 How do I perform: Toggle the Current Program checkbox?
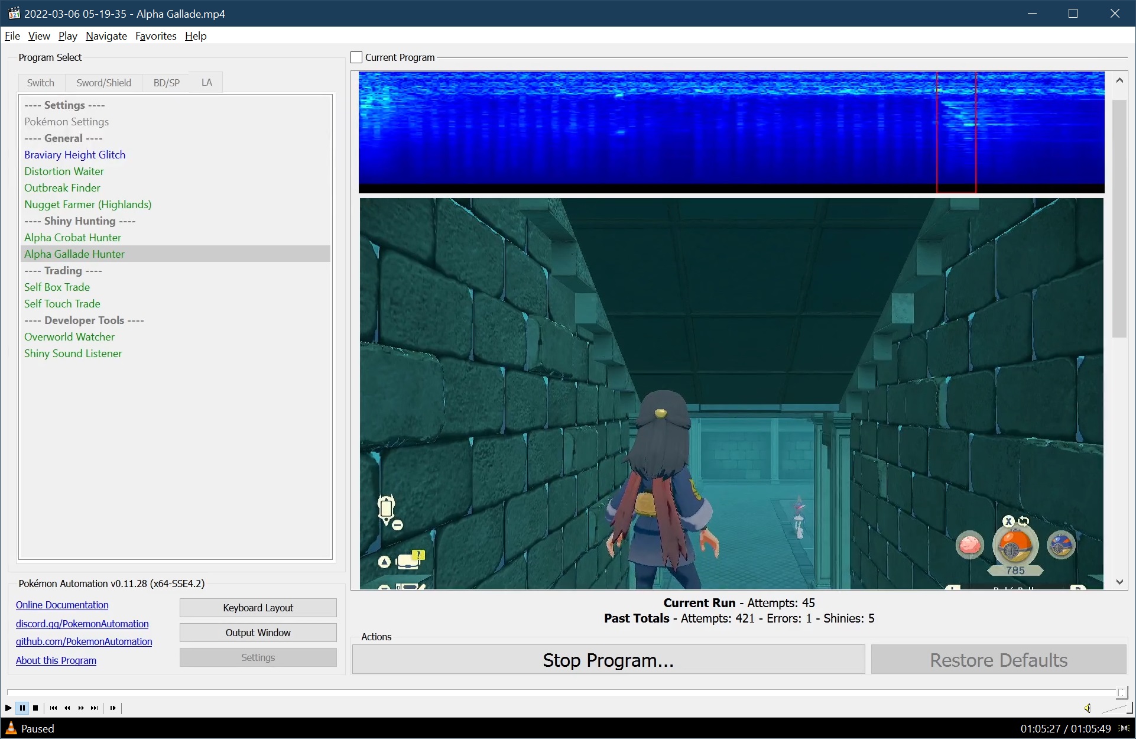tap(356, 57)
